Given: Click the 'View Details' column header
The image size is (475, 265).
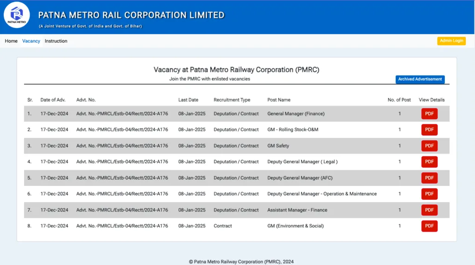Looking at the screenshot, I should [432, 100].
